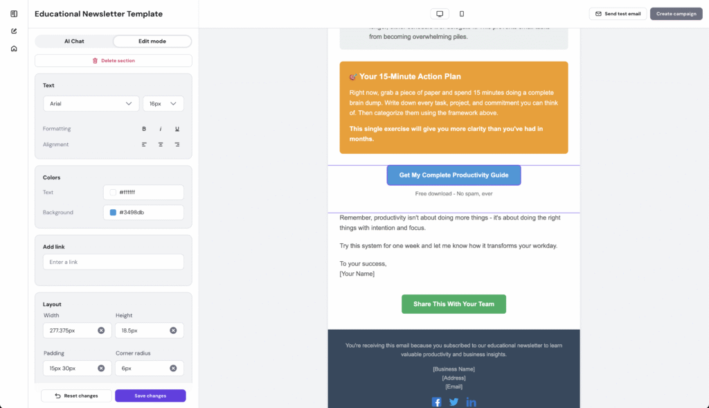Toggle bold formatting for the text
Screen dimensions: 709x408
[x=144, y=128]
